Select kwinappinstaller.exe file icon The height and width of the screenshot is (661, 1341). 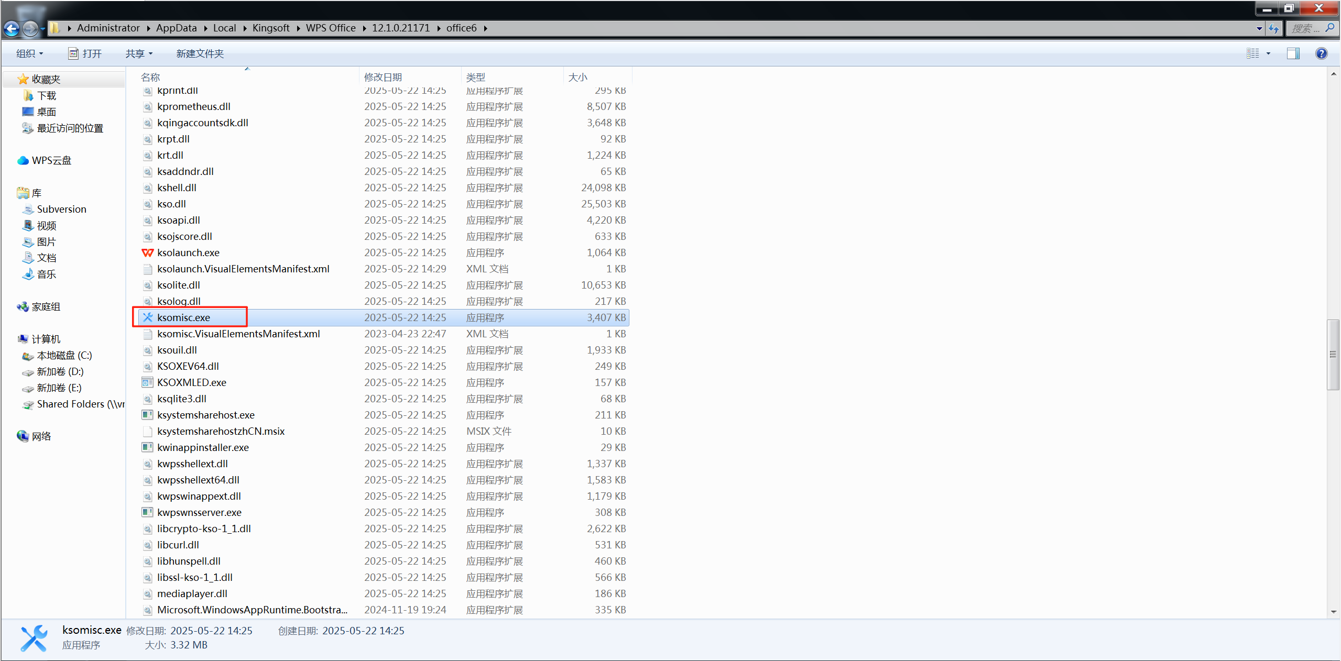pos(148,447)
